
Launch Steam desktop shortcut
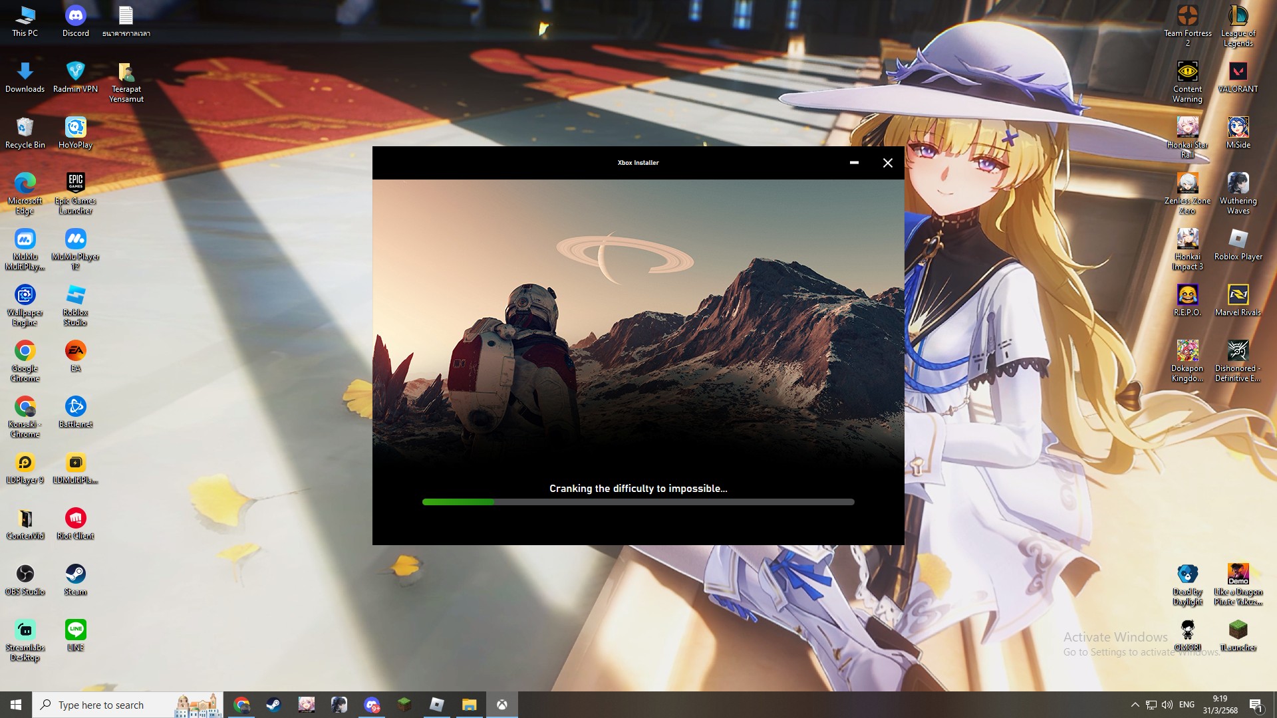pos(75,580)
